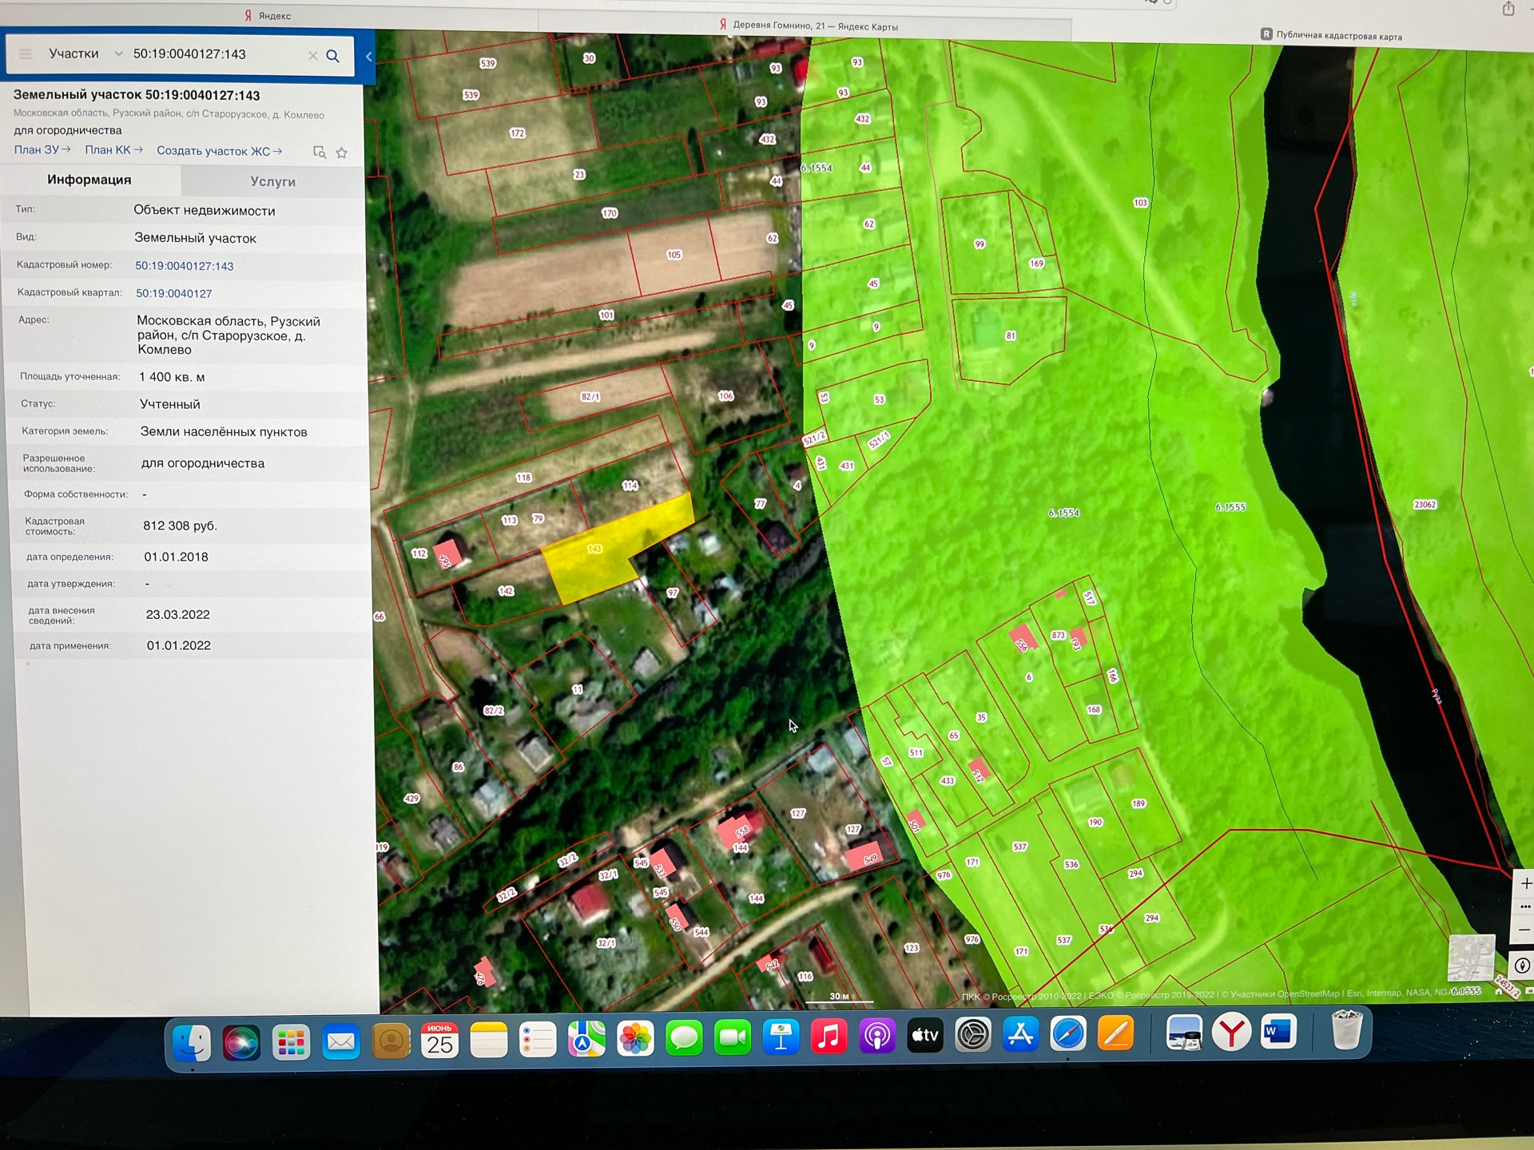The width and height of the screenshot is (1534, 1150).
Task: Click the search magnifier icon
Action: [333, 56]
